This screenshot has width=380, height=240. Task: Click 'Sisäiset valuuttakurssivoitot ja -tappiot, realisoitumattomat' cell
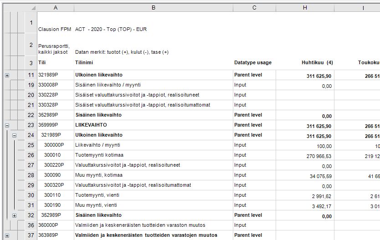[x=154, y=105]
